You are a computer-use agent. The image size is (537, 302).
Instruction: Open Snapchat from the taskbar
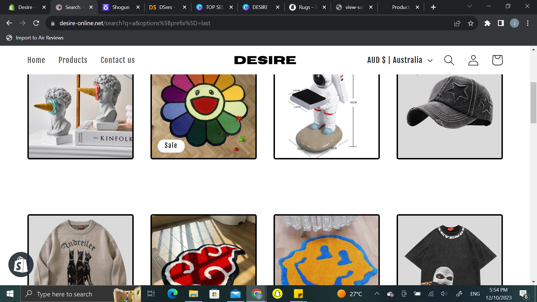[277, 294]
